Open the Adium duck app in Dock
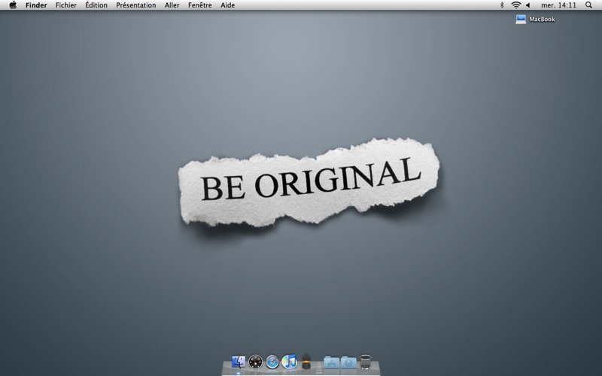This screenshot has width=602, height=376. click(x=306, y=361)
